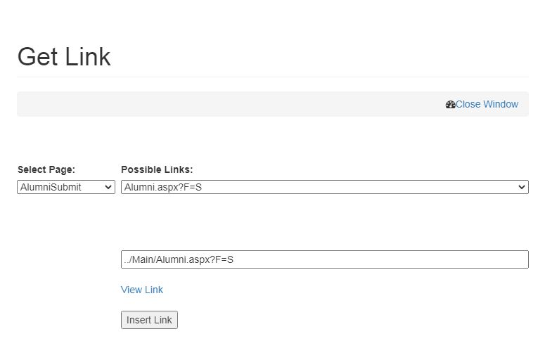Click the Get Link page heading
Viewport: 545px width, 348px height.
[x=64, y=57]
